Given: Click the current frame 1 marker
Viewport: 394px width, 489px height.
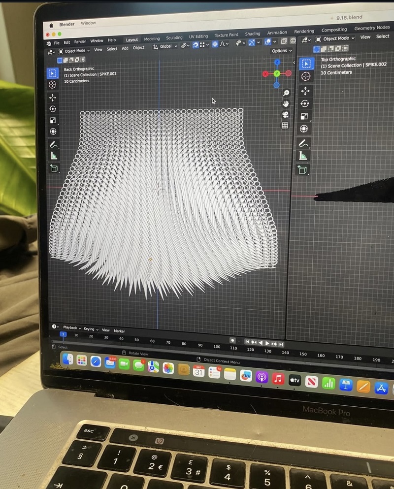Looking at the screenshot, I should (63, 334).
